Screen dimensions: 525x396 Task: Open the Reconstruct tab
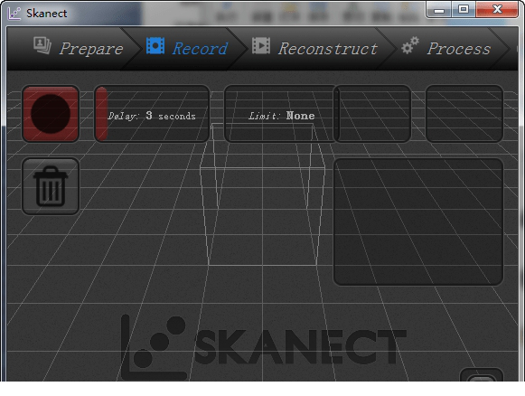point(315,48)
